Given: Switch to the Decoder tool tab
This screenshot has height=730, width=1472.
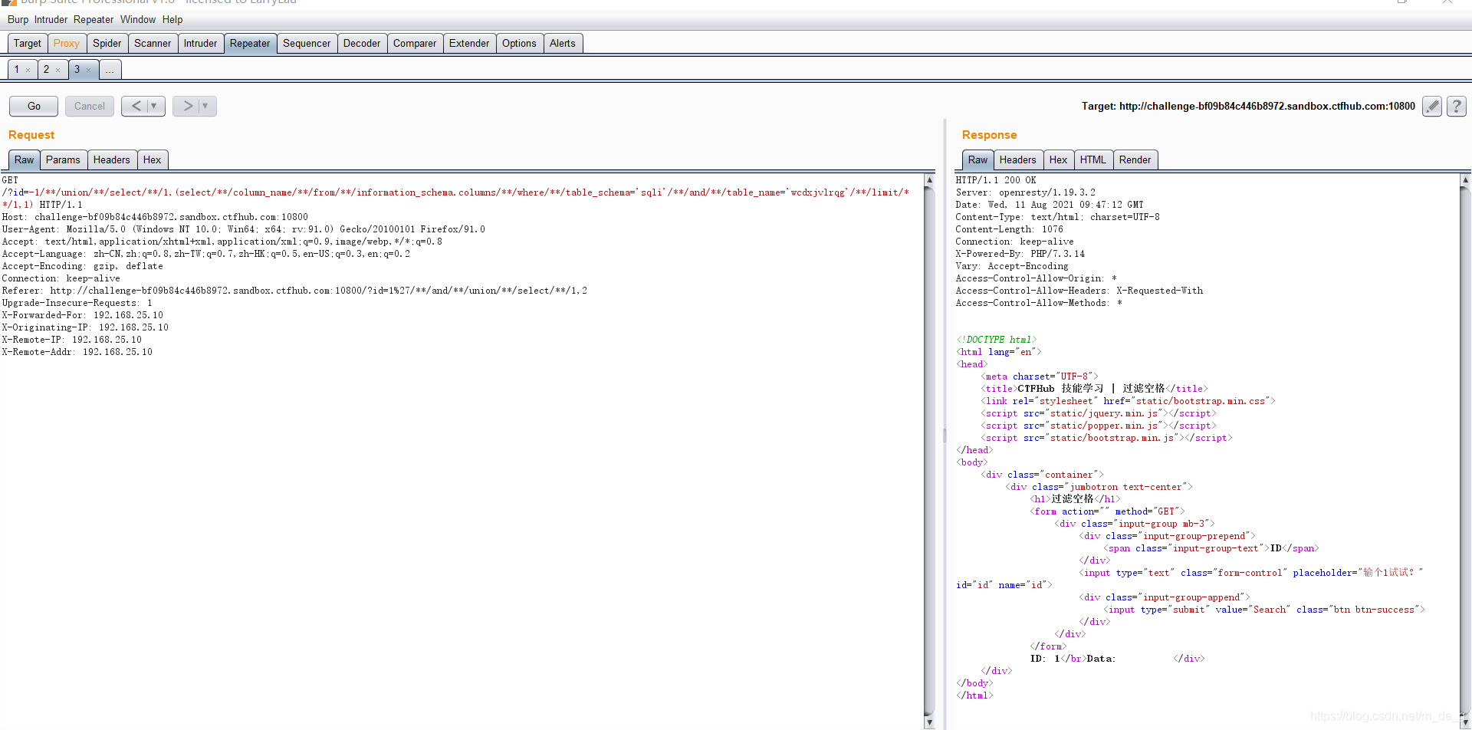Looking at the screenshot, I should 362,43.
